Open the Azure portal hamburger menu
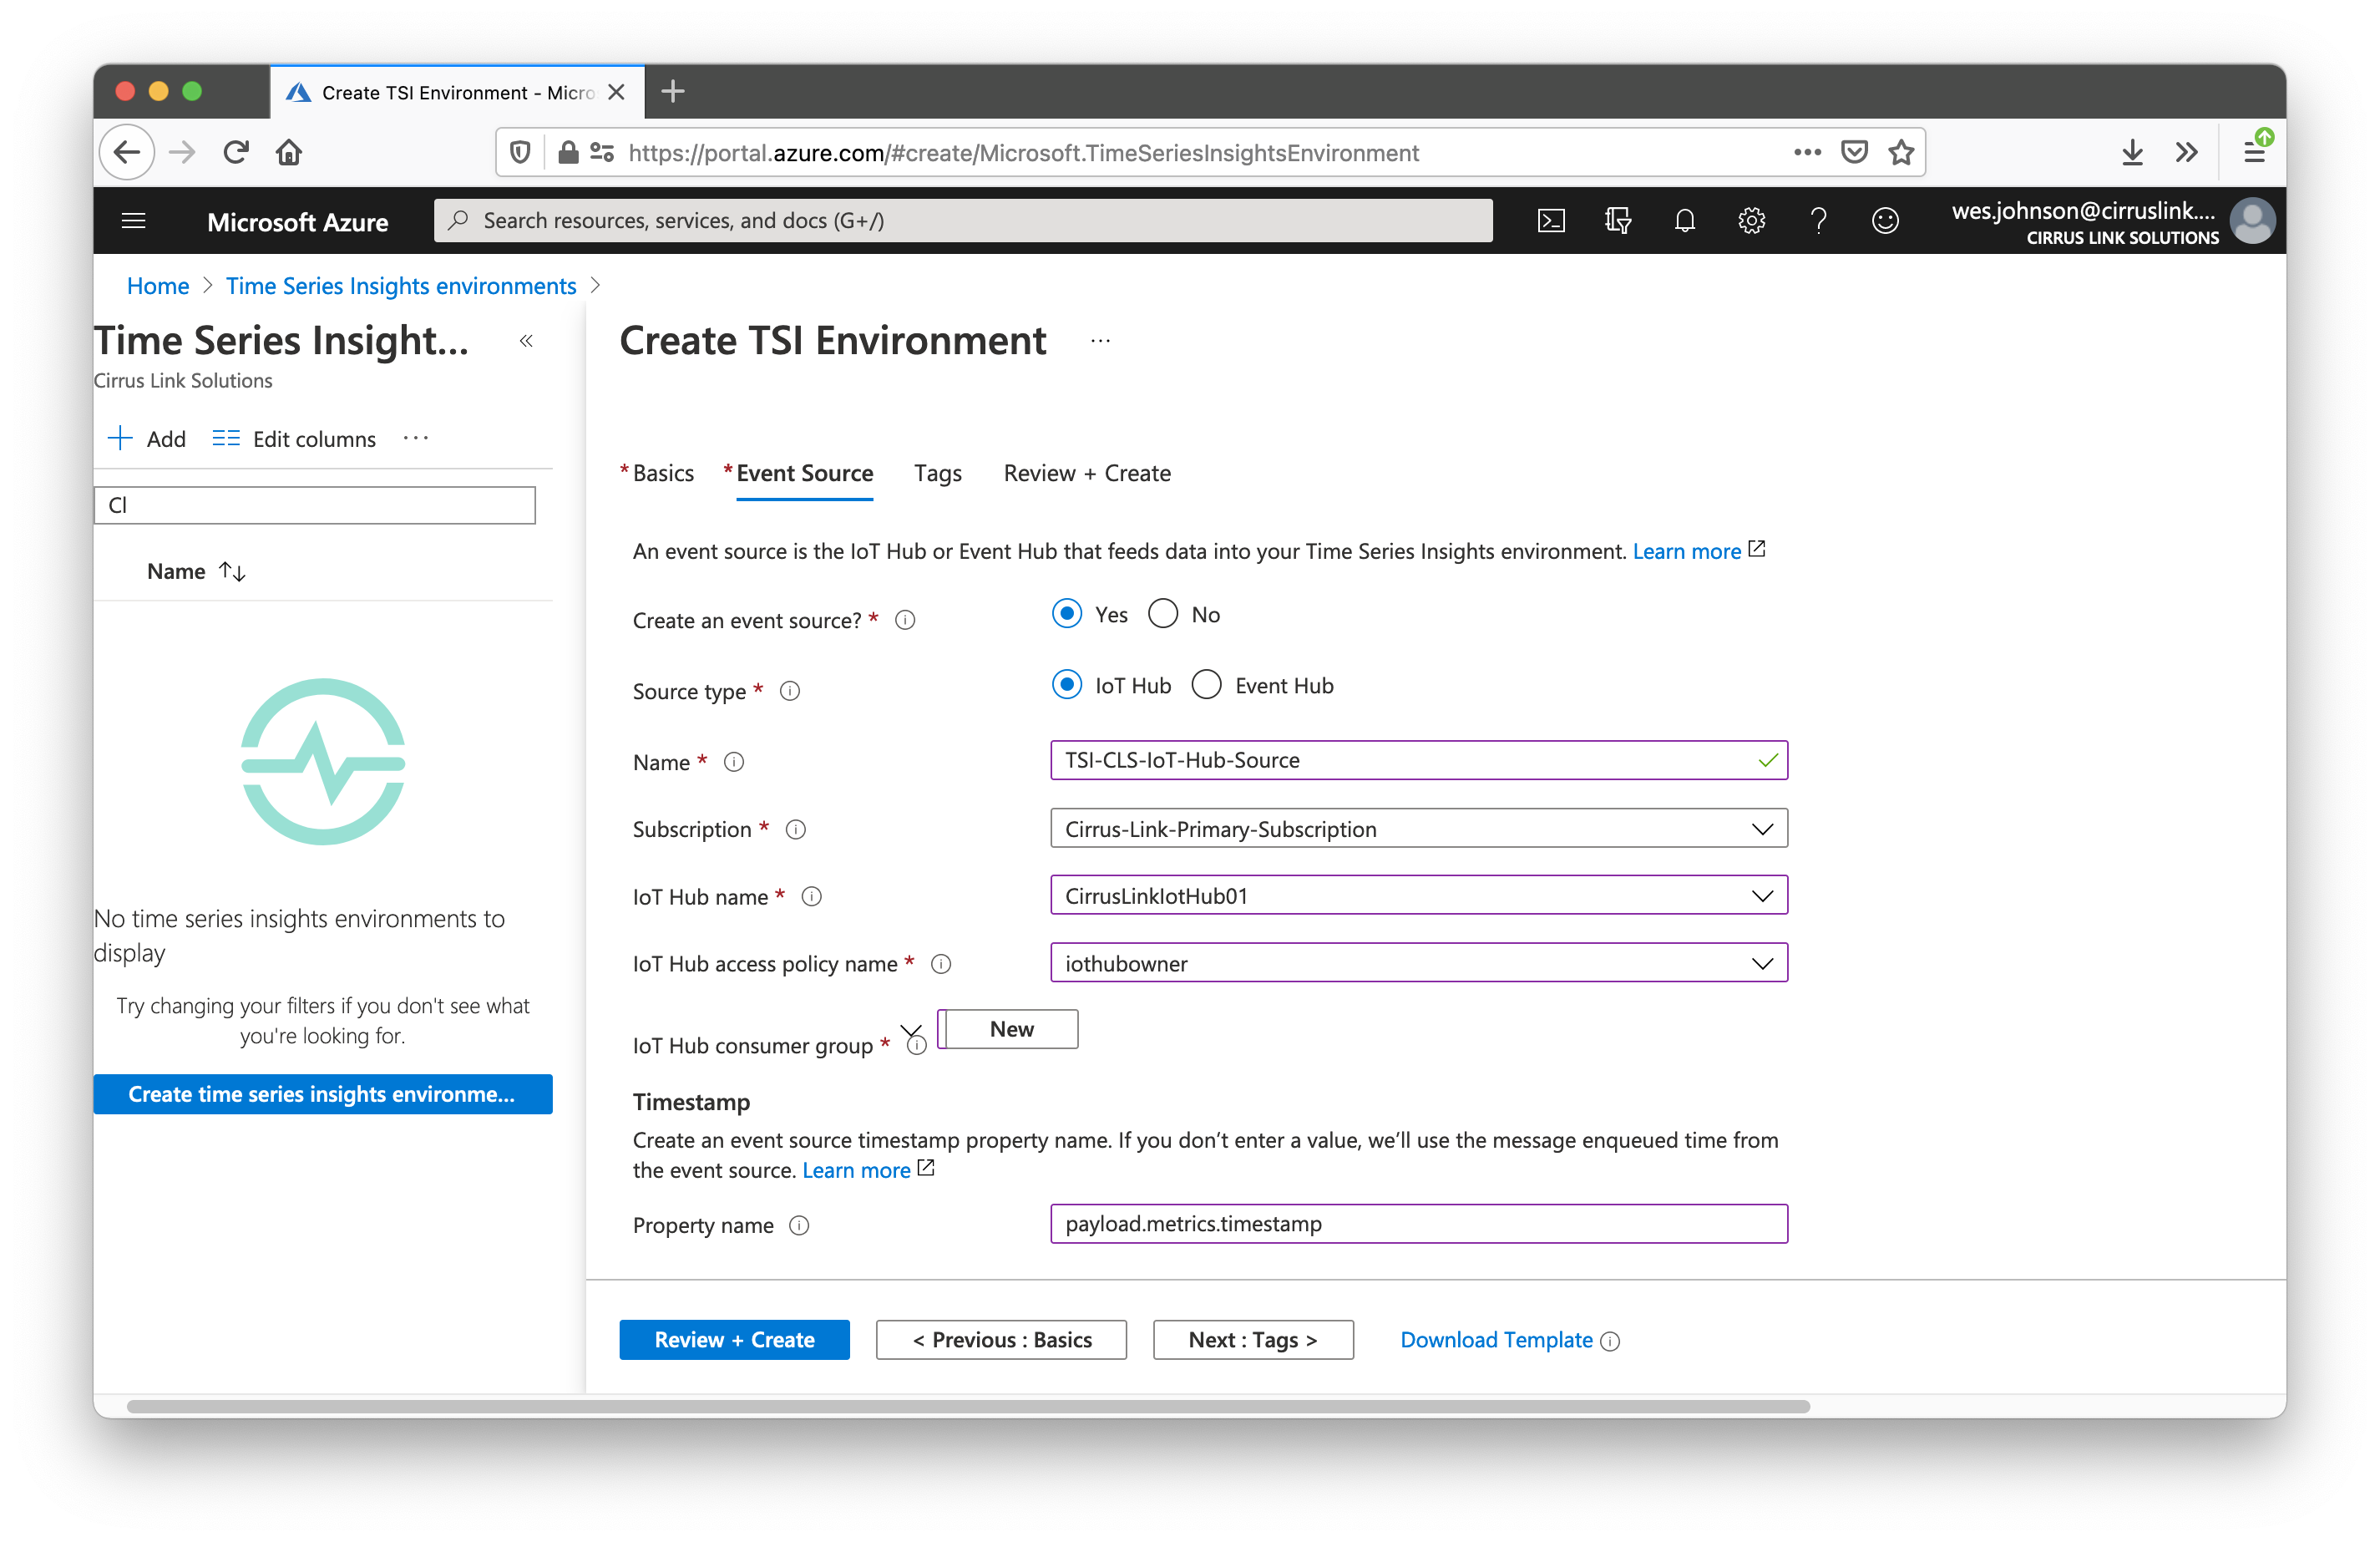Image resolution: width=2380 pixels, height=1542 pixels. point(133,221)
